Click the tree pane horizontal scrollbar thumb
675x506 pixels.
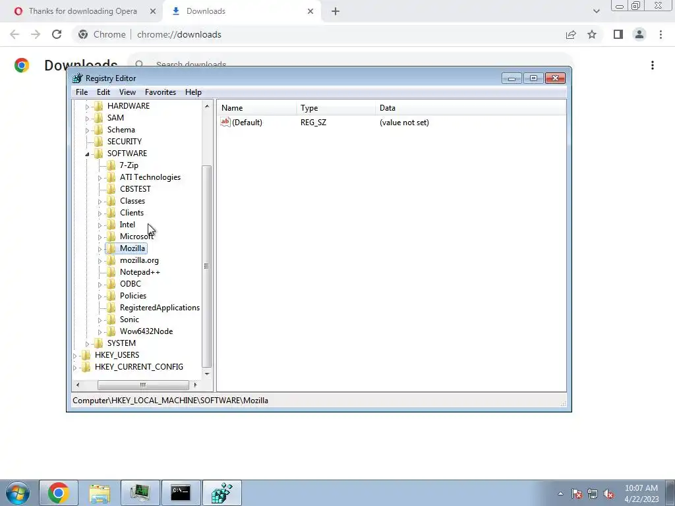pyautogui.click(x=143, y=385)
